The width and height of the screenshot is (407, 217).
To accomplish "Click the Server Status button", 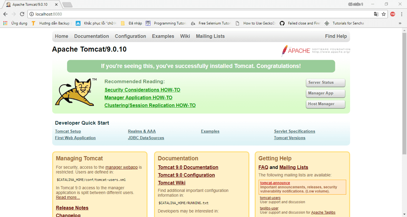I will click(x=326, y=83).
